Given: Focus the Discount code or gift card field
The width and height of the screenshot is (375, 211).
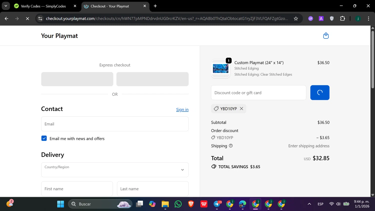Looking at the screenshot, I should point(258,93).
